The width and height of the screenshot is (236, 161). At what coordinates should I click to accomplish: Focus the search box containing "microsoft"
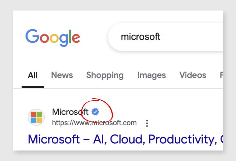pos(164,36)
